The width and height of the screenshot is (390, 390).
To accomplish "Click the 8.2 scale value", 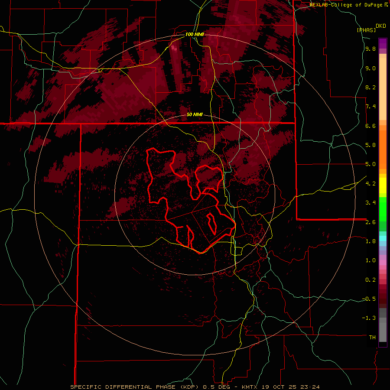I will [x=370, y=87].
